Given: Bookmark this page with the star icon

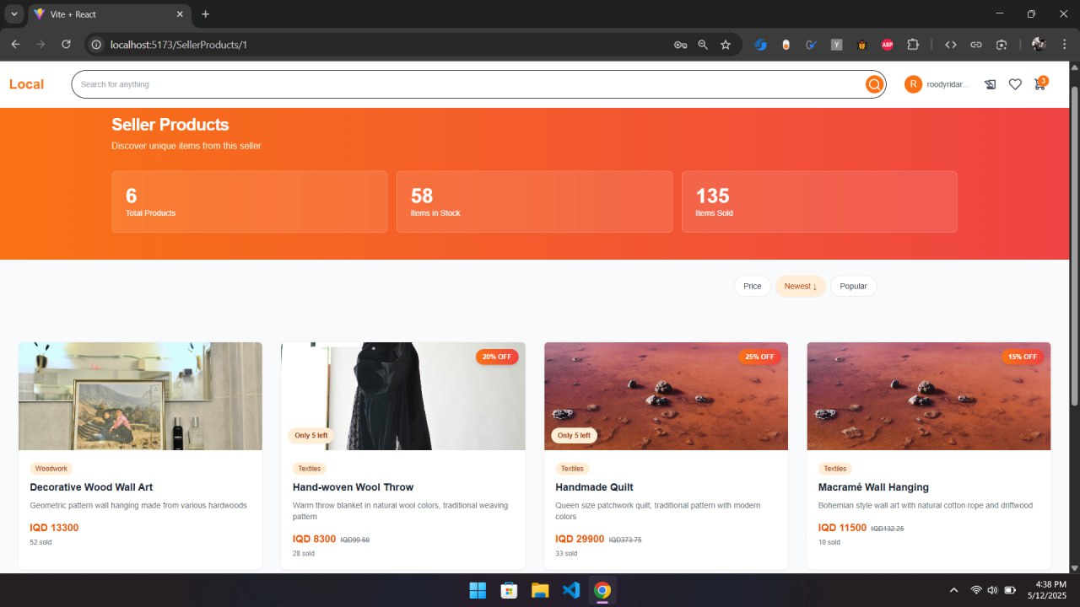Looking at the screenshot, I should [x=726, y=45].
